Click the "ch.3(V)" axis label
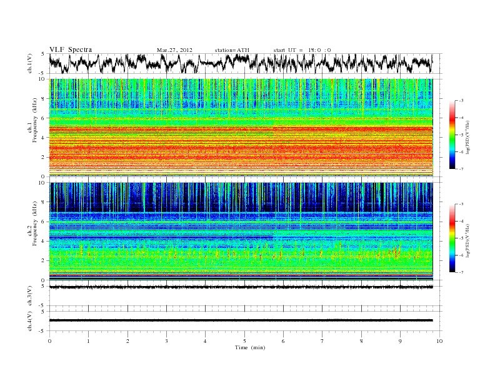Screen dimensions: 495x383 30,297
